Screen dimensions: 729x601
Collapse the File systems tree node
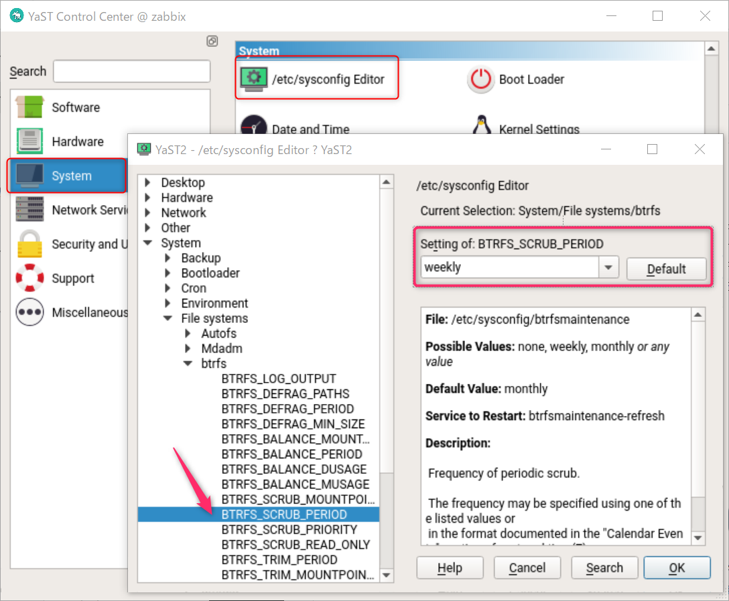point(168,318)
